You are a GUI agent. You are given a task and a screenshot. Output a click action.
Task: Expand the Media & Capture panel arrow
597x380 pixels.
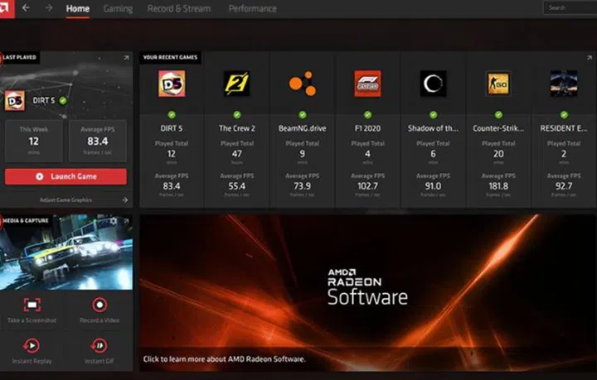[x=126, y=221]
